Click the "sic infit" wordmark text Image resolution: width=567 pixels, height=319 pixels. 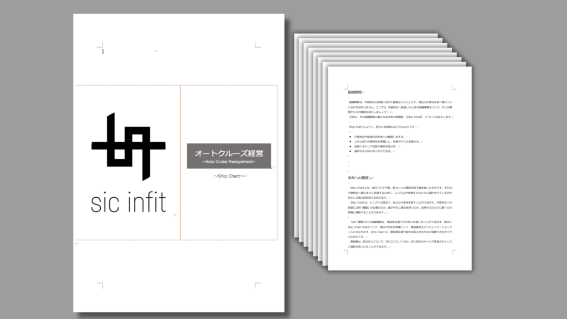click(128, 203)
